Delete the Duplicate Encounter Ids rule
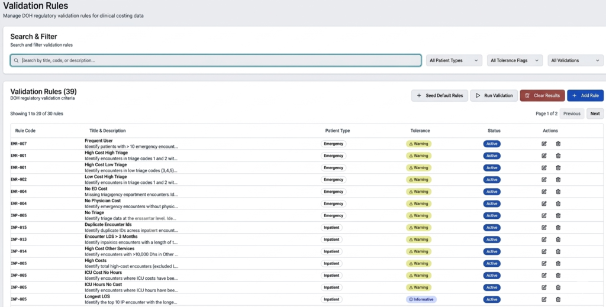The width and height of the screenshot is (606, 307). 558,228
